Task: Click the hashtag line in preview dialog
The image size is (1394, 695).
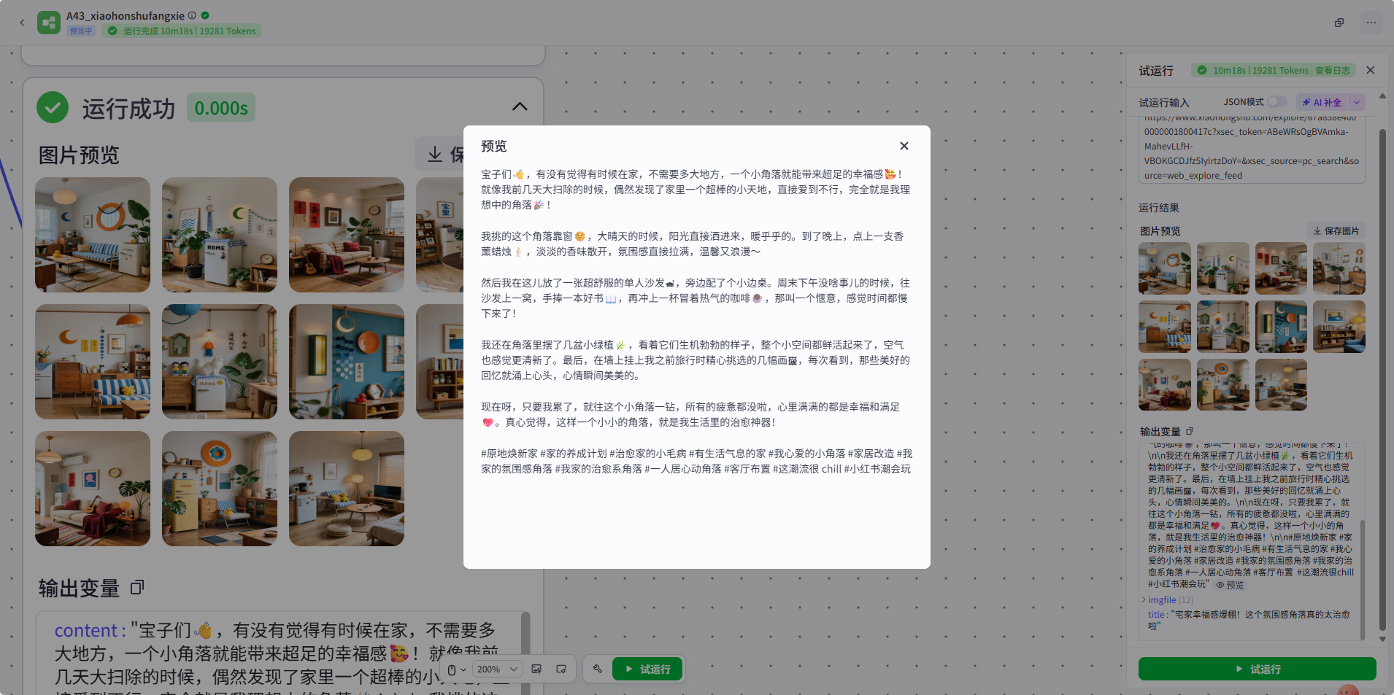Action: pos(696,461)
